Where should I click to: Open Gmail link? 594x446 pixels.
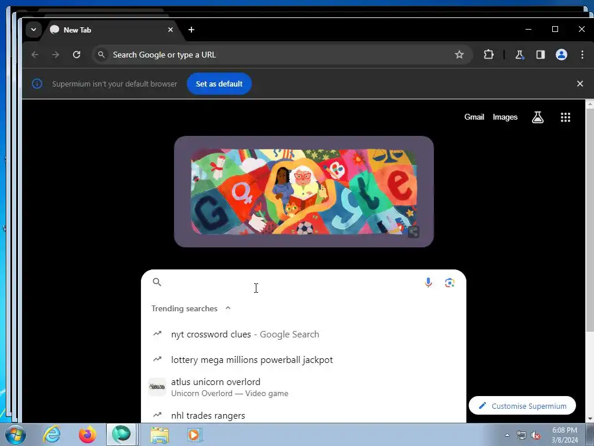474,117
